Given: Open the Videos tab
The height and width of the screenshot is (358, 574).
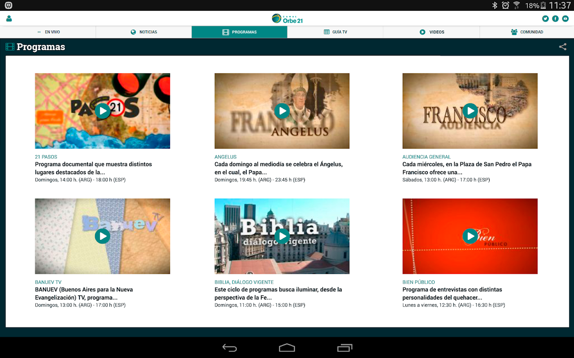Looking at the screenshot, I should pyautogui.click(x=431, y=32).
